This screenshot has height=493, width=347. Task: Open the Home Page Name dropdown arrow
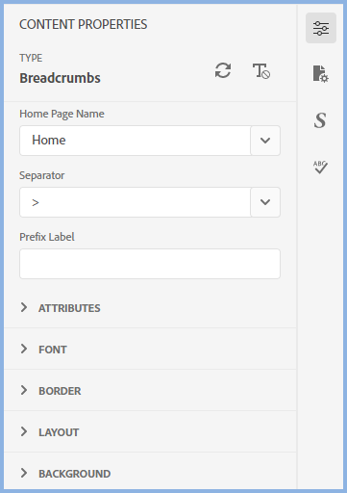(x=265, y=141)
